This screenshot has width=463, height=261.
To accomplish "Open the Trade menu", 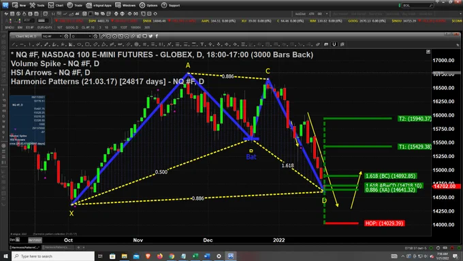I will [75, 5].
